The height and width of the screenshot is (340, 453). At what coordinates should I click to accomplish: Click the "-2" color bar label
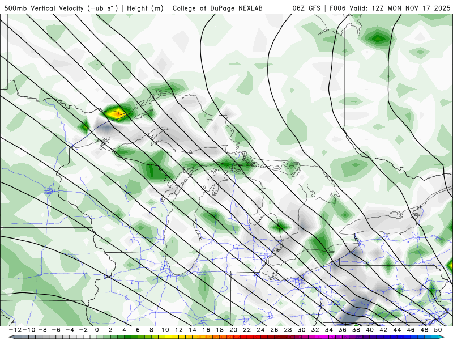(x=83, y=330)
